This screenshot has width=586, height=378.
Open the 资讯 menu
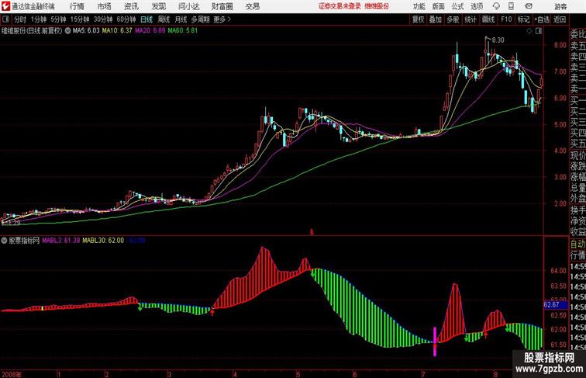[x=131, y=6]
